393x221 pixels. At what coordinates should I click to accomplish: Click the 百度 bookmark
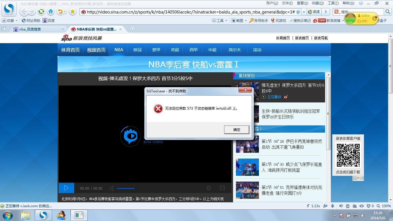(x=49, y=21)
